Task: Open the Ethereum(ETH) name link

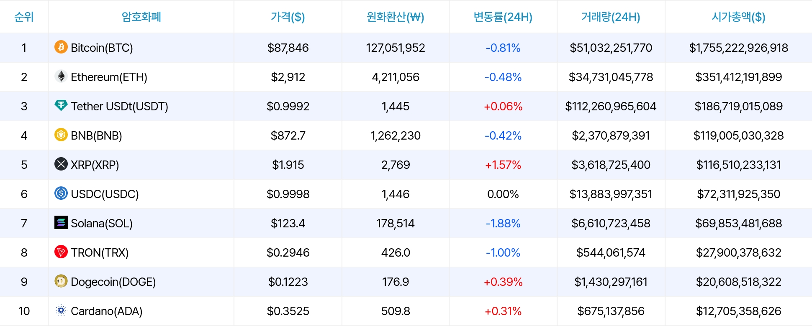Action: 109,77
